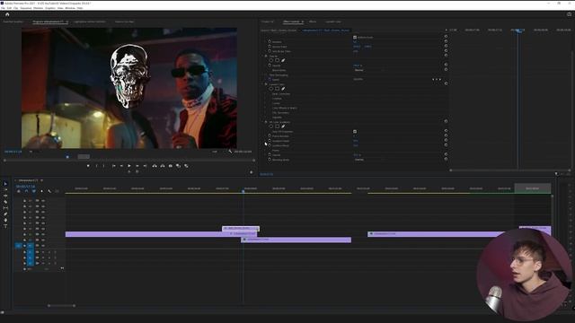Click the Lift button
The width and height of the screenshot is (575, 323).
(x=155, y=166)
